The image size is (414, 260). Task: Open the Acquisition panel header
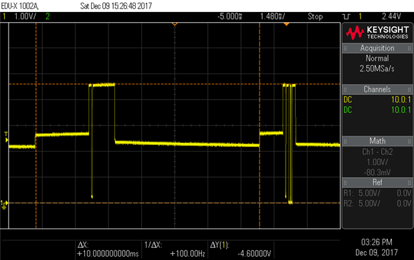tap(377, 48)
